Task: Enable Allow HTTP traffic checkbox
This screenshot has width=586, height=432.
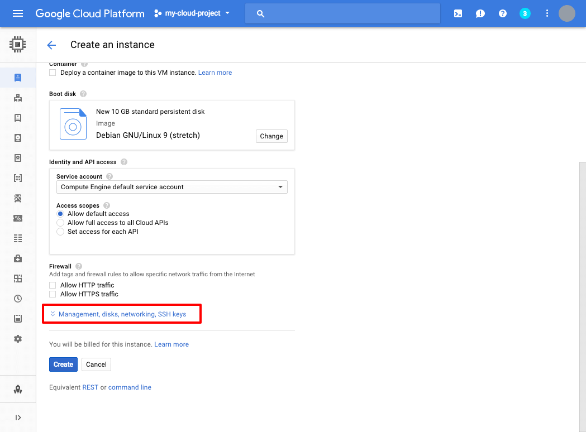Action: 53,285
